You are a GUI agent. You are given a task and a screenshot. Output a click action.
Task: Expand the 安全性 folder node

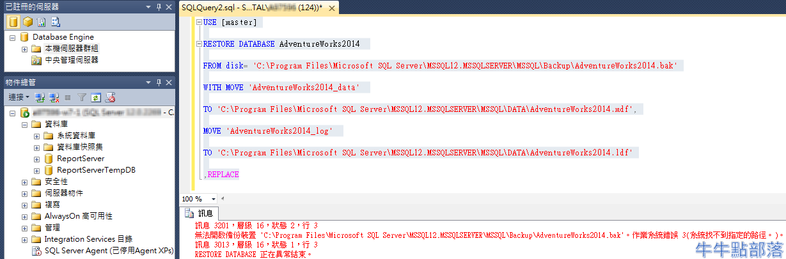click(25, 182)
